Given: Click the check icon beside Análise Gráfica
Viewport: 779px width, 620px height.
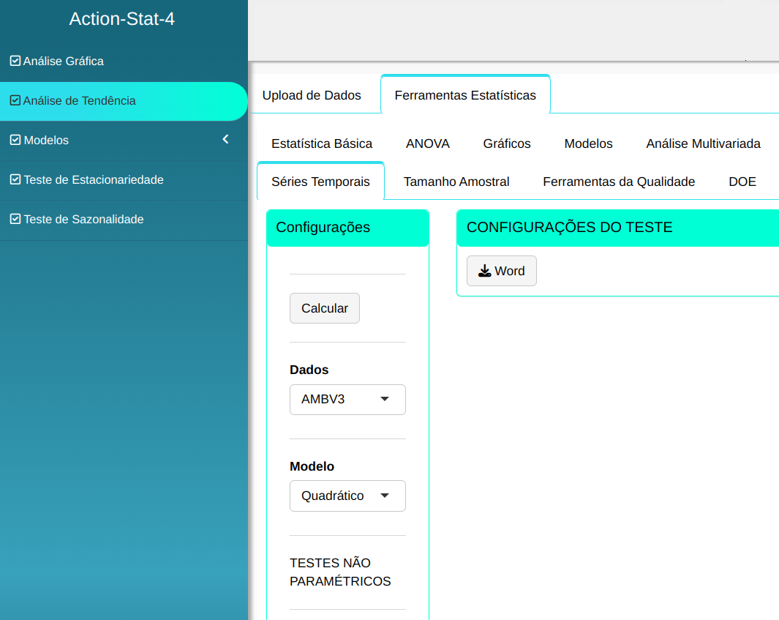Looking at the screenshot, I should pos(15,61).
